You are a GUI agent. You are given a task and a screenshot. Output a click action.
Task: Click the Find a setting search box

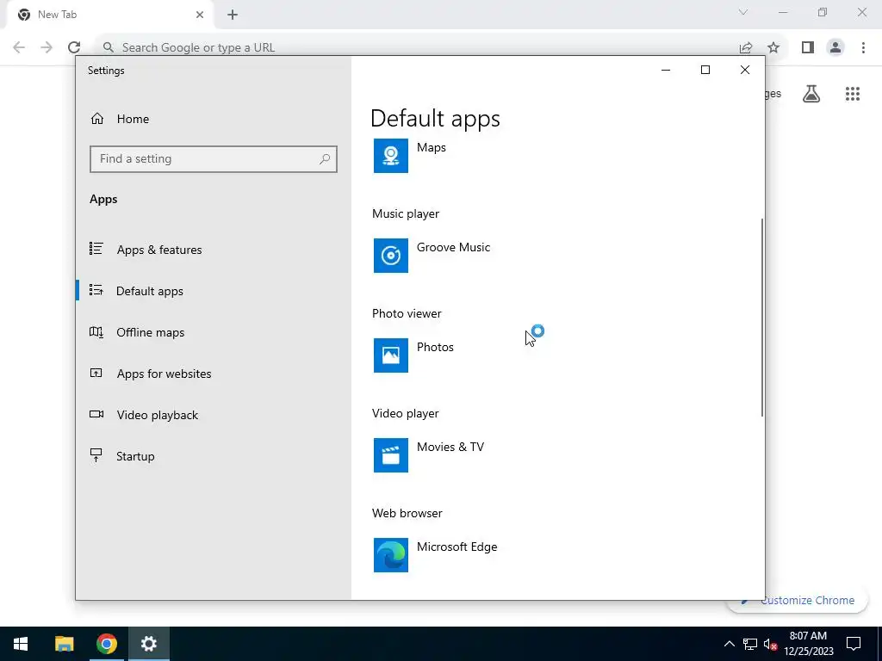tap(214, 159)
